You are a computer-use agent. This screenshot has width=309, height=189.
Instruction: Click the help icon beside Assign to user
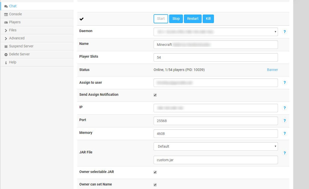(x=284, y=82)
